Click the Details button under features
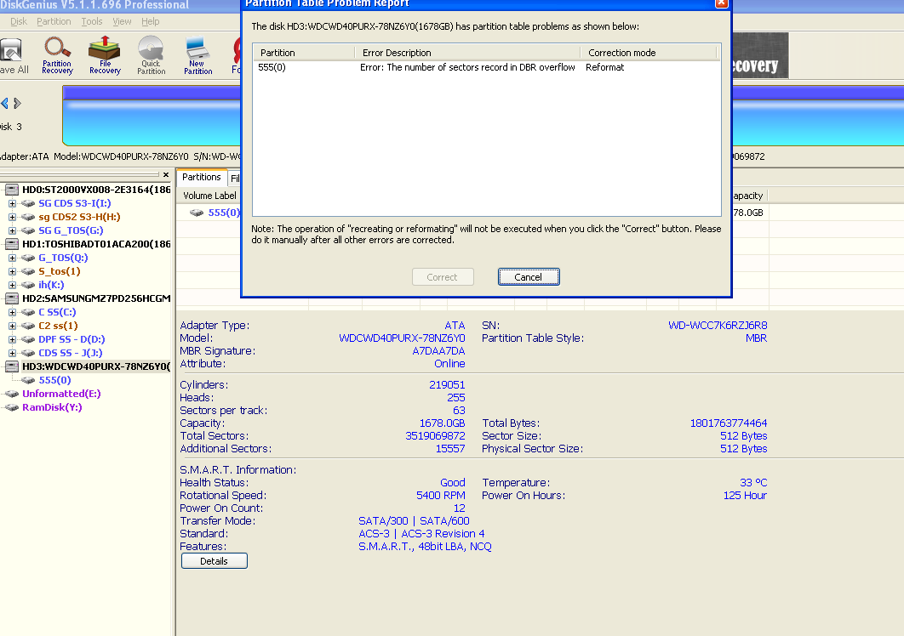 214,560
